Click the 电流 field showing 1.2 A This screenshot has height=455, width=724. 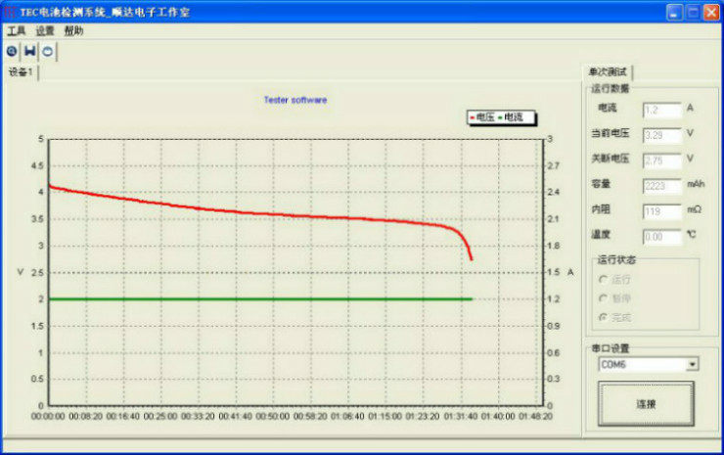pyautogui.click(x=662, y=110)
